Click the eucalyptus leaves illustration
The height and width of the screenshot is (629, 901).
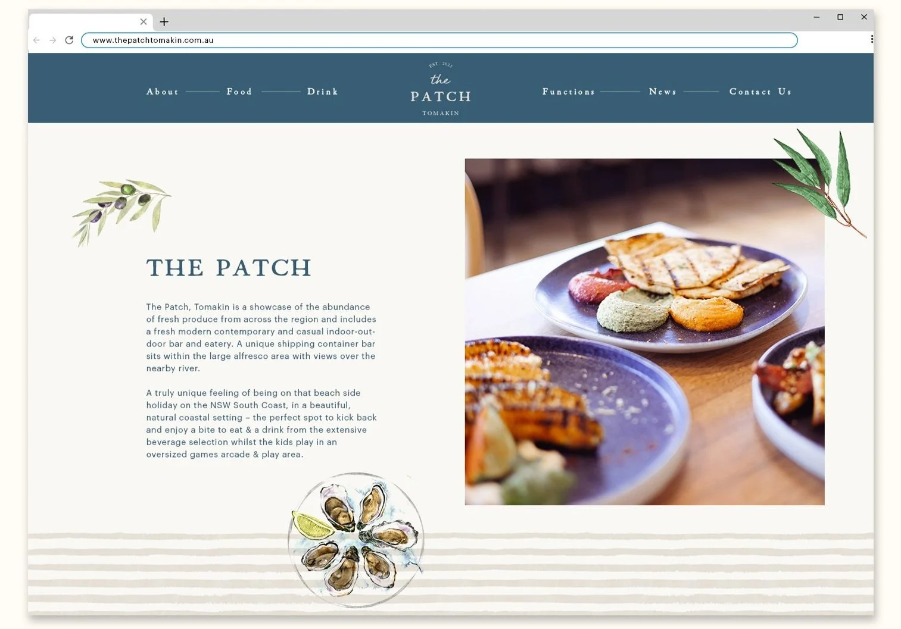click(x=819, y=183)
